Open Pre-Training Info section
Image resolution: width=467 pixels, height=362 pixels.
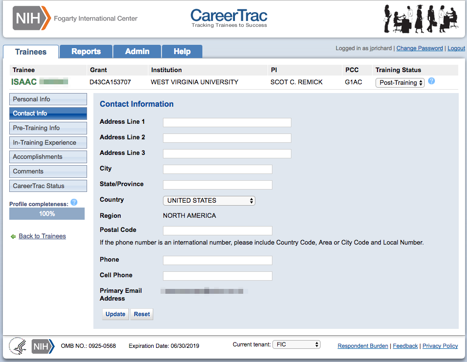tap(48, 128)
